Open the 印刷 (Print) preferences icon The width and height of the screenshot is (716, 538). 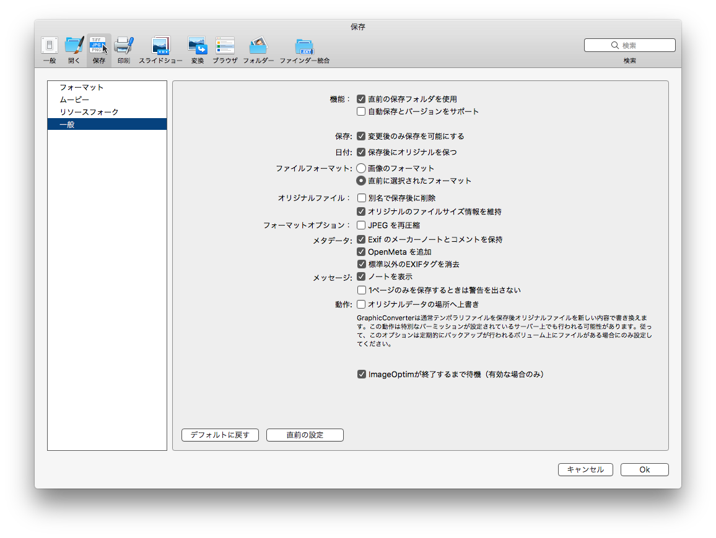tap(123, 47)
